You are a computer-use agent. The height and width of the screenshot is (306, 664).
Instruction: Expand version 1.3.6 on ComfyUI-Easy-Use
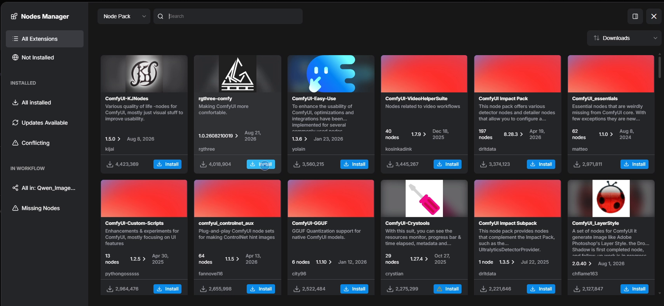300,139
